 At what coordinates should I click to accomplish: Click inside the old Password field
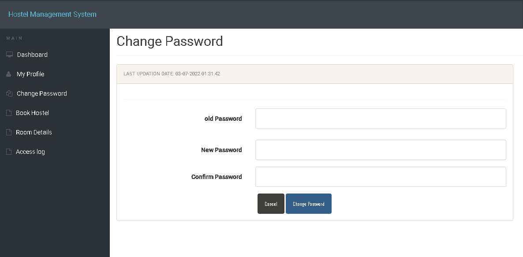pos(380,118)
